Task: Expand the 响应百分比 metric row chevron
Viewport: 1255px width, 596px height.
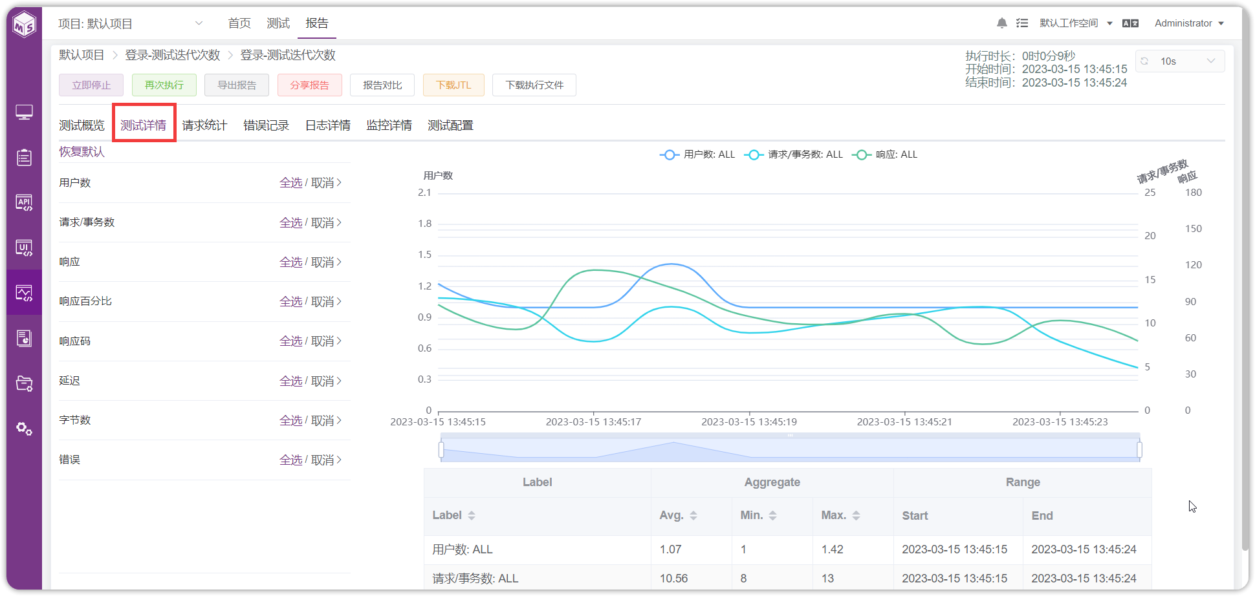Action: pos(339,301)
